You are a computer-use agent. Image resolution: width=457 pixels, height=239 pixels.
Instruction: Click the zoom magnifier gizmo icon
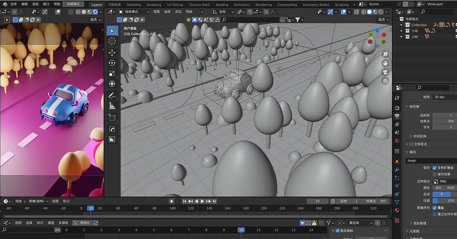point(385,54)
